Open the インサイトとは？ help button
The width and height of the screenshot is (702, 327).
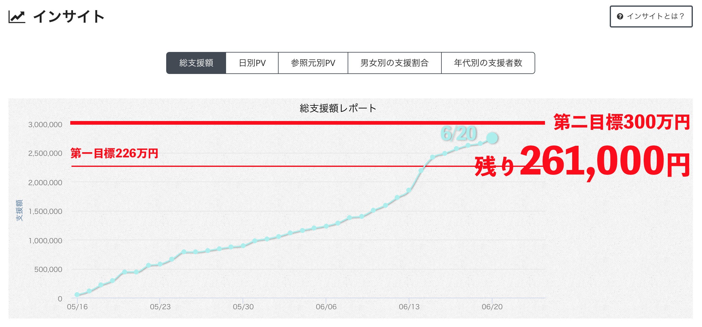(651, 17)
